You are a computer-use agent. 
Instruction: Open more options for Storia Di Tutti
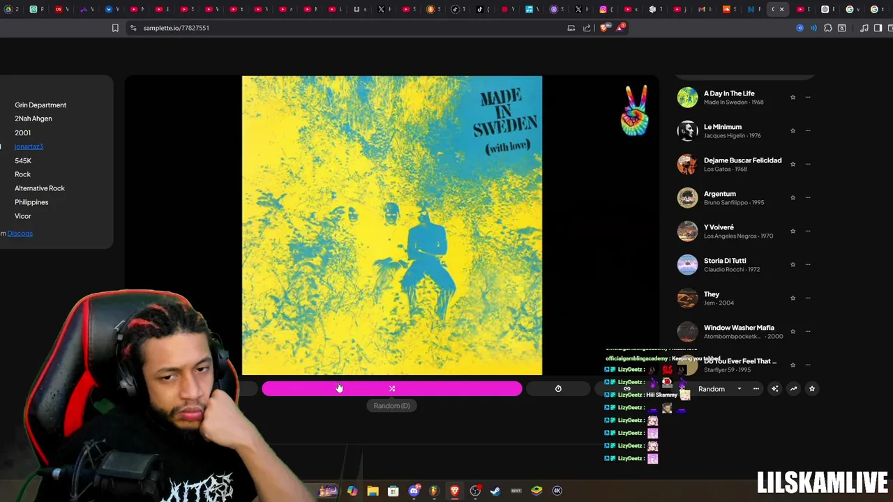(808, 264)
